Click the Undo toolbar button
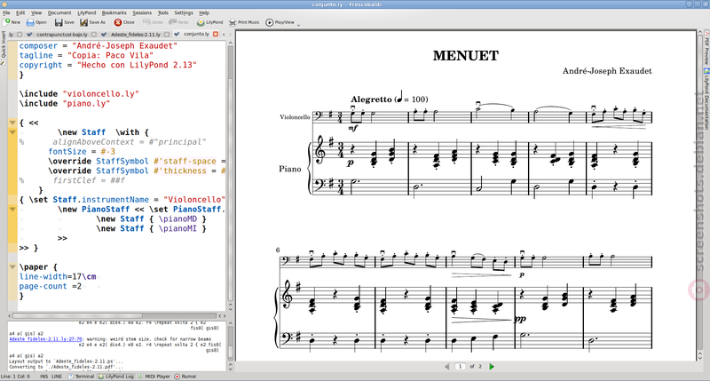 [x=154, y=22]
